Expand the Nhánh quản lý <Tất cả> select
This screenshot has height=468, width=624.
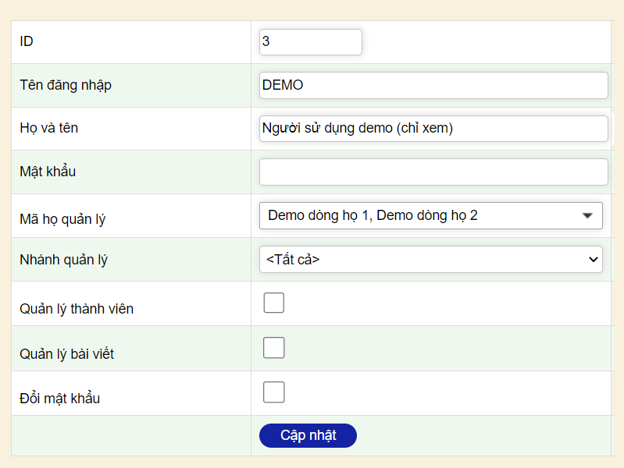430,259
